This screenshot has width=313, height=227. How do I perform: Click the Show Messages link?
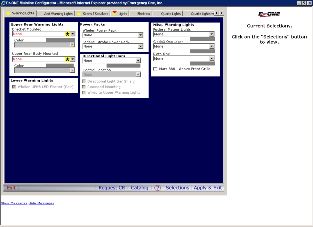pos(14,203)
